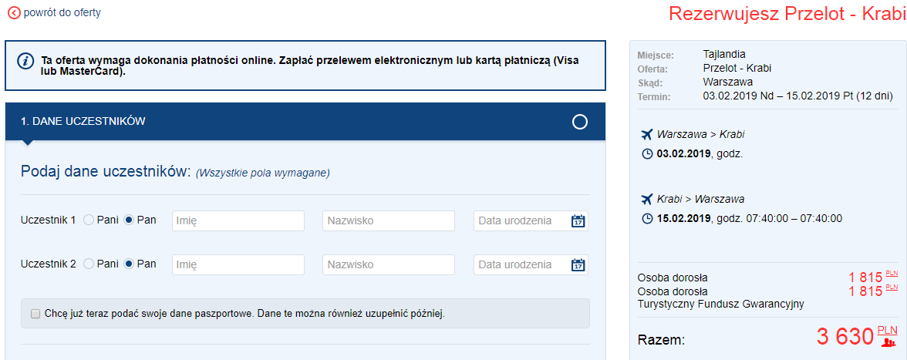Open calendar icon for Uczestnik 1 birth date

(x=578, y=221)
